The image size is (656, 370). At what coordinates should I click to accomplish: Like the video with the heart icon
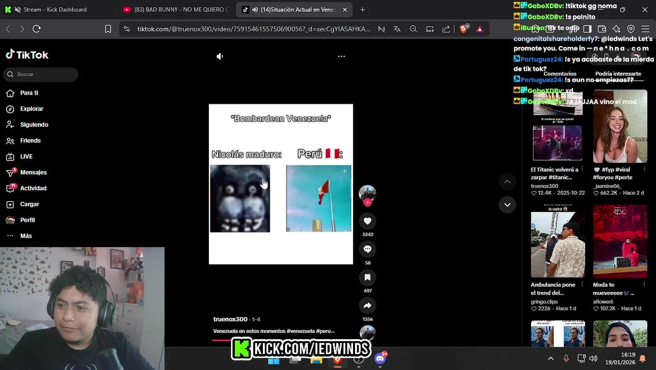(367, 221)
